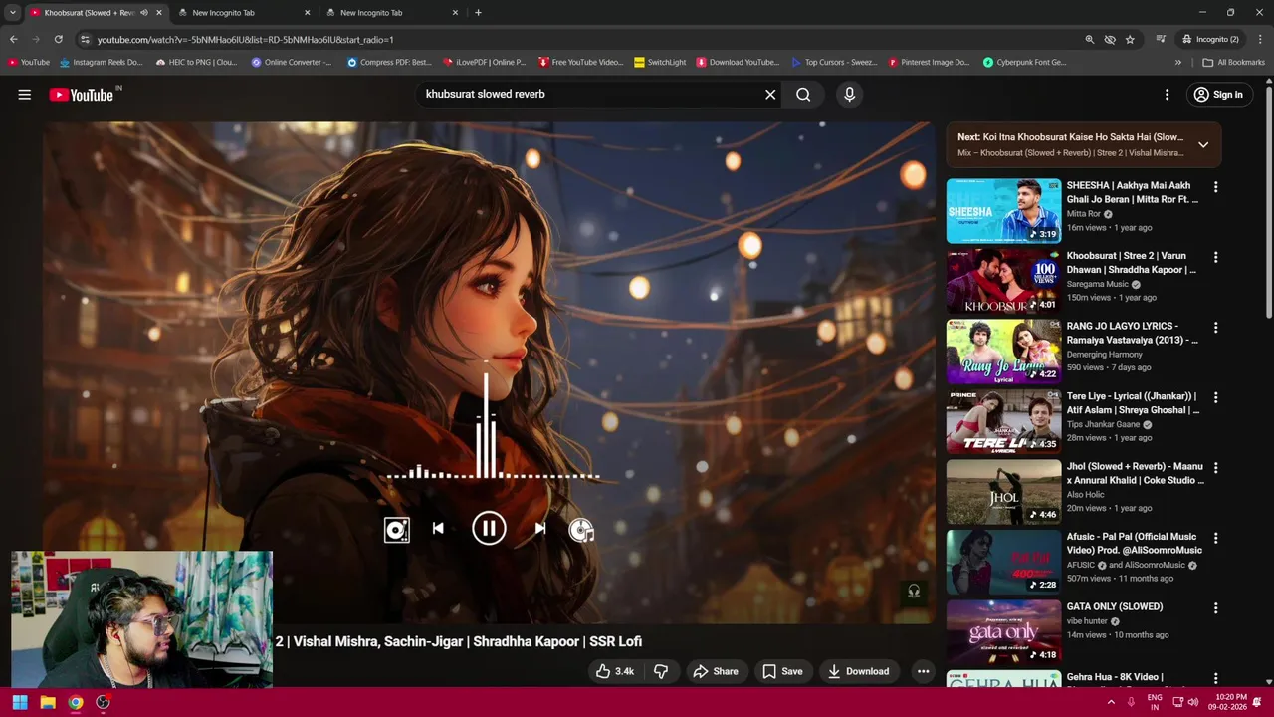This screenshot has height=717, width=1274.
Task: Dislike the video
Action: click(661, 671)
